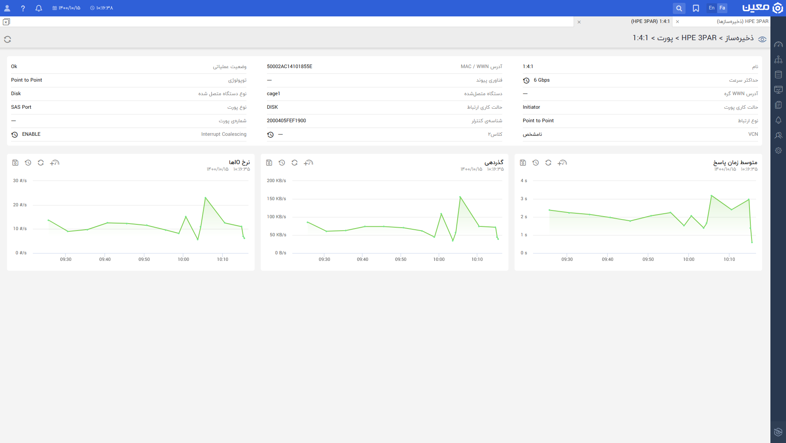Open the monitor screen sidebar icon
The width and height of the screenshot is (786, 443).
778,90
